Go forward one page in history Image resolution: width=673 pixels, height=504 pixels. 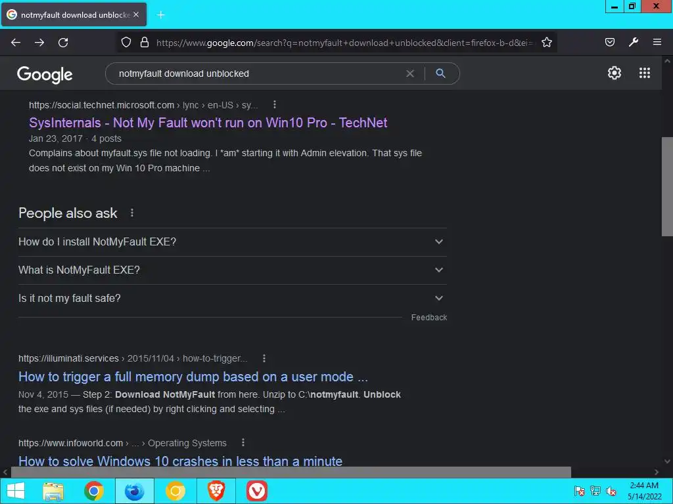39,43
